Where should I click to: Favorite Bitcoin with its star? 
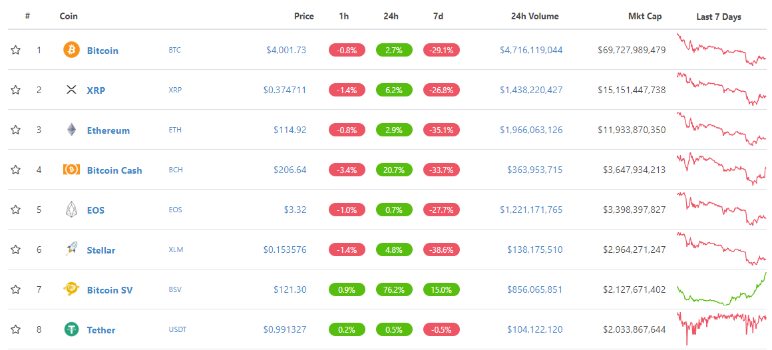point(16,50)
